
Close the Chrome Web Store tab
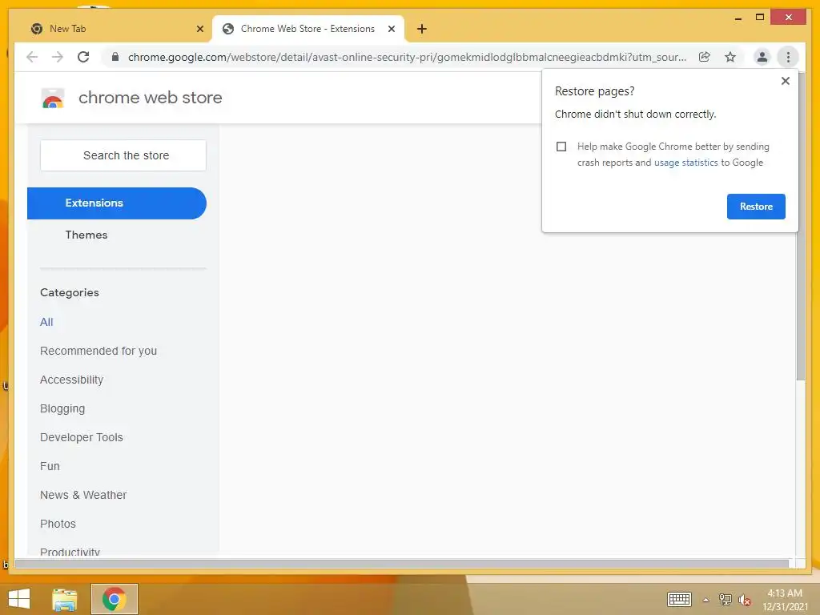[391, 29]
